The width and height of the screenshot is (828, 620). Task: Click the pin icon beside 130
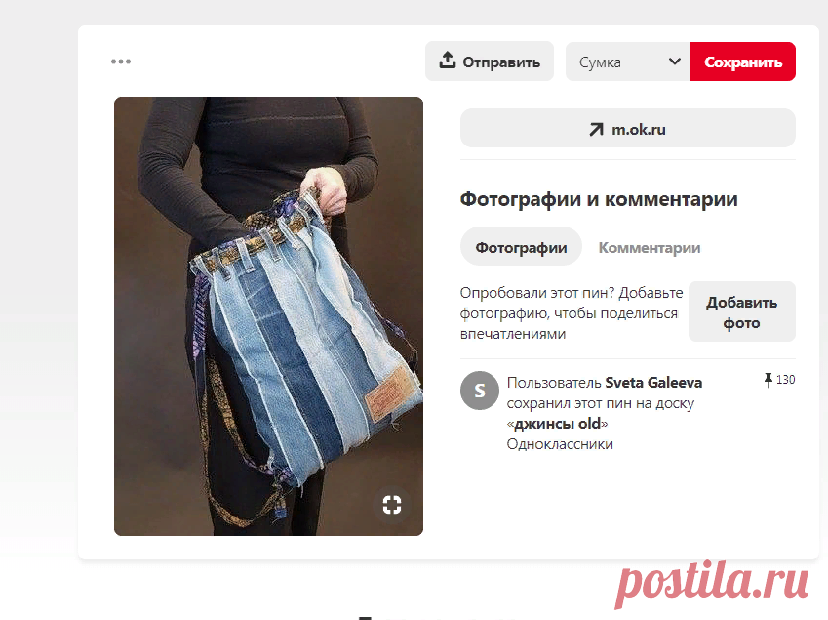769,380
